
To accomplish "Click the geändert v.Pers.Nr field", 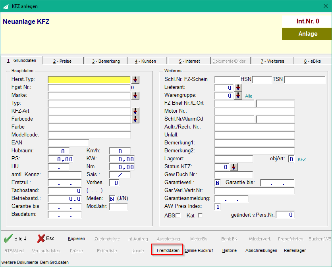I will (x=285, y=215).
